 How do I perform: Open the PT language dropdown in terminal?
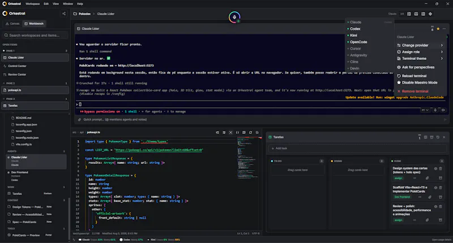coord(425,110)
